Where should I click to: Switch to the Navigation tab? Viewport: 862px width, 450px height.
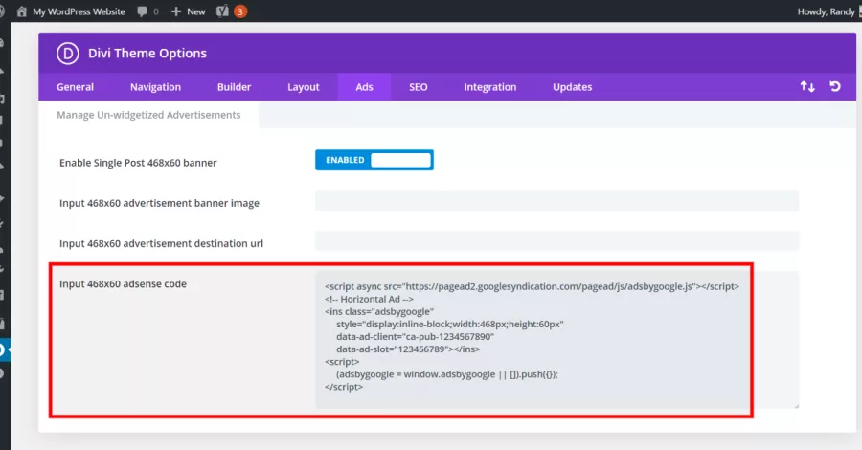pos(155,87)
